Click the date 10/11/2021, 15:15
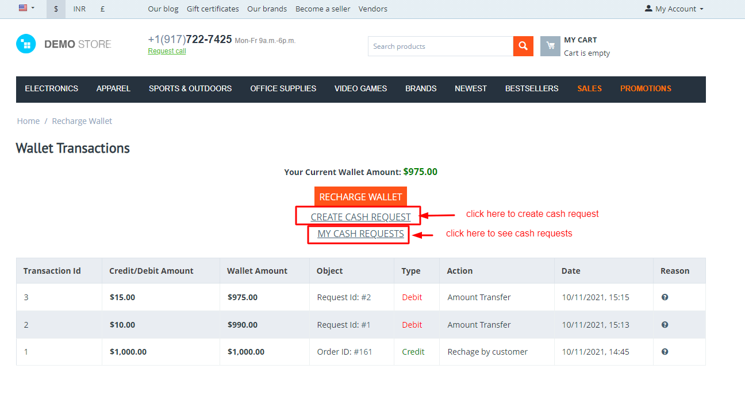This screenshot has width=745, height=396. tap(596, 297)
